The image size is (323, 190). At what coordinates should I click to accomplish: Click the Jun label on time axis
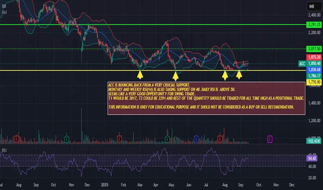click(189, 185)
